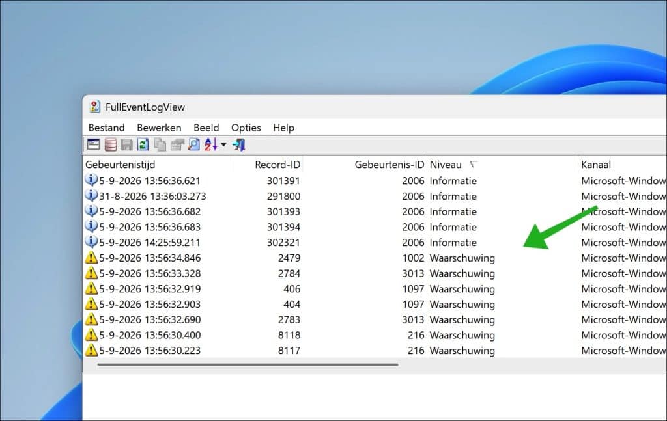Click warning icon of record 2479
The height and width of the screenshot is (421, 667).
(91, 258)
